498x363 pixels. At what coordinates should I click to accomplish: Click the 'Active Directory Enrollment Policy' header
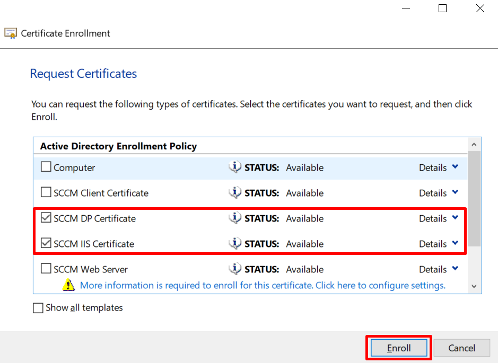tap(118, 146)
